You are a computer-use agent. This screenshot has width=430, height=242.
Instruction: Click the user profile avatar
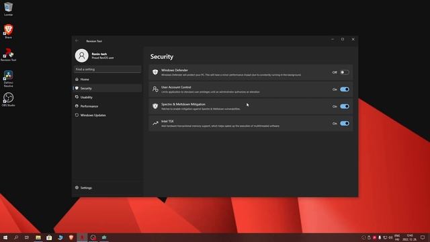point(82,56)
